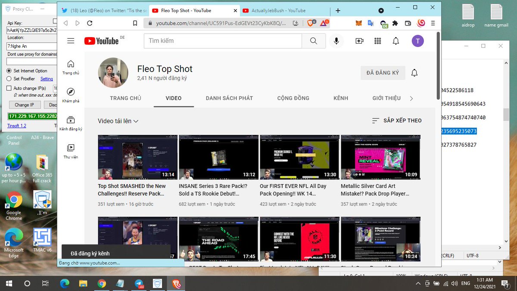Viewport: 517px width, 291px height.
Task: Open Brave main menu hamburger icon
Action: [433, 23]
